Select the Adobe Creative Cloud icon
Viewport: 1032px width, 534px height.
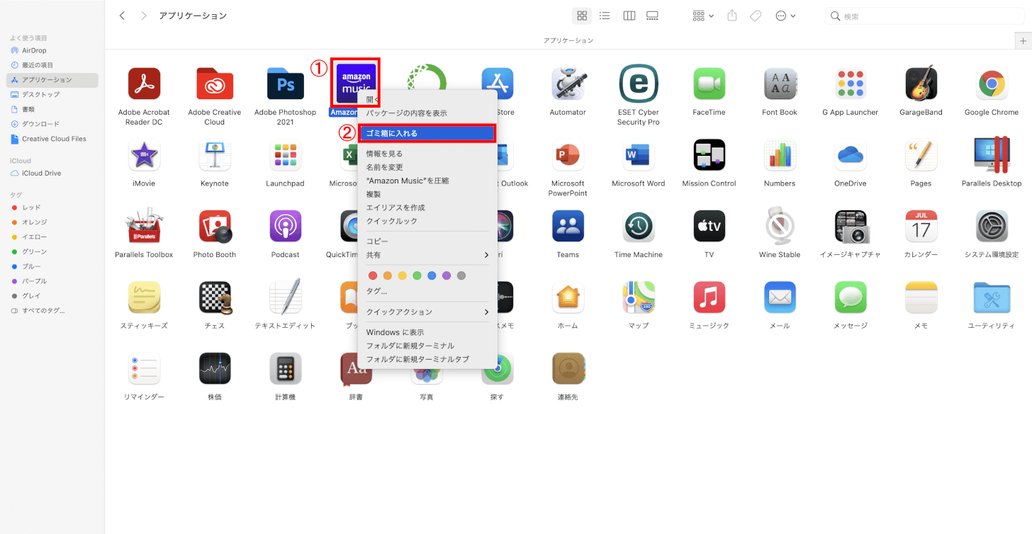[215, 84]
